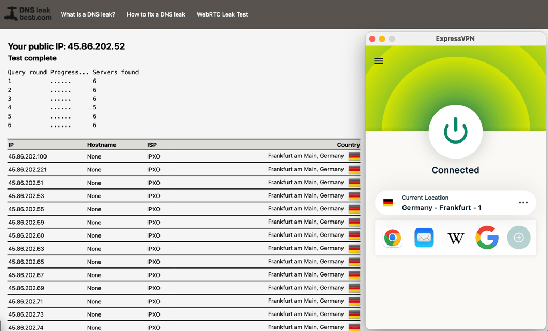
Task: Click the German flag for 45.86.202.69
Action: (354, 288)
